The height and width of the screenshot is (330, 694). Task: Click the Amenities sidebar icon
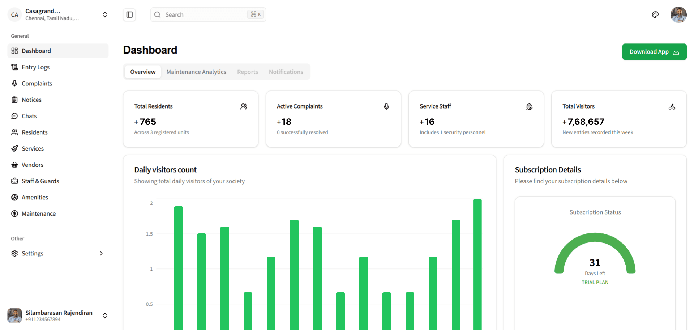(14, 198)
